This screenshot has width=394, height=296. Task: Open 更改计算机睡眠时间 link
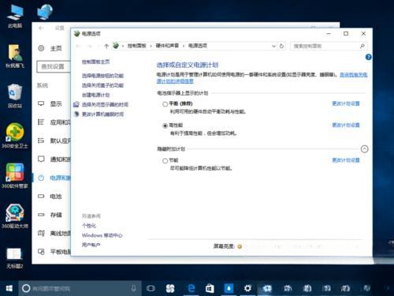pyautogui.click(x=102, y=114)
